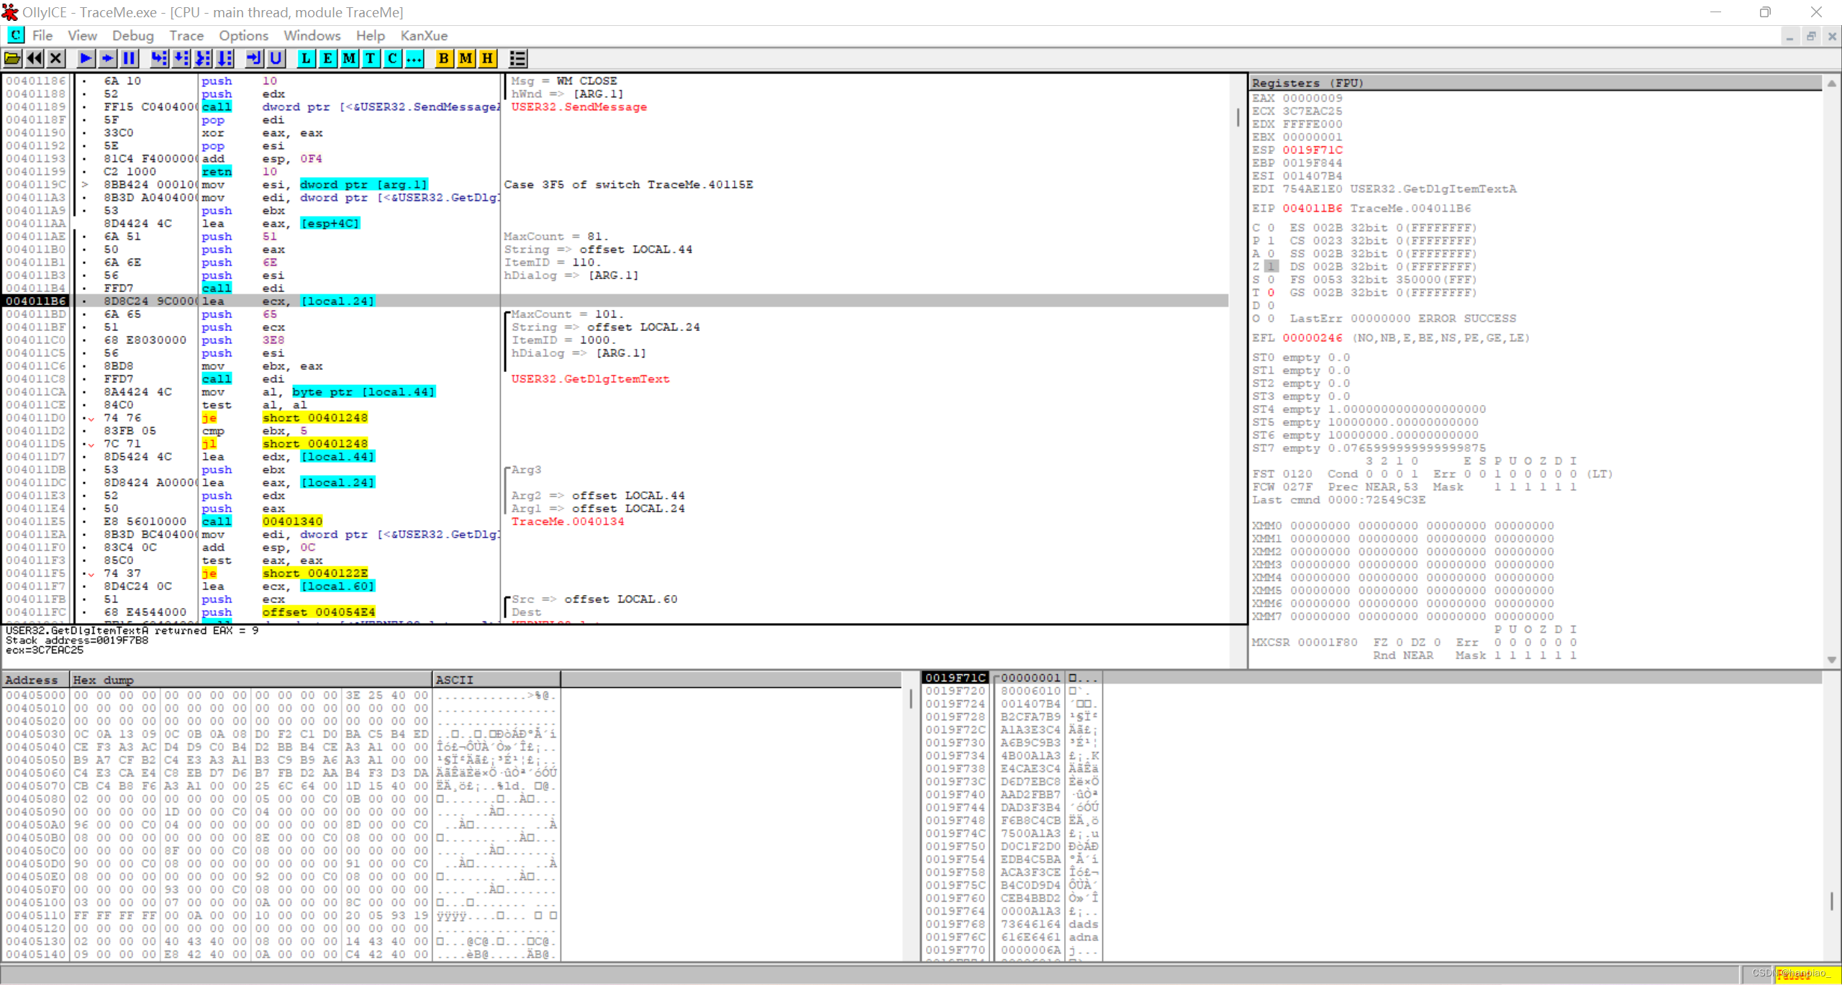
Task: Open the Debug menu
Action: click(132, 35)
